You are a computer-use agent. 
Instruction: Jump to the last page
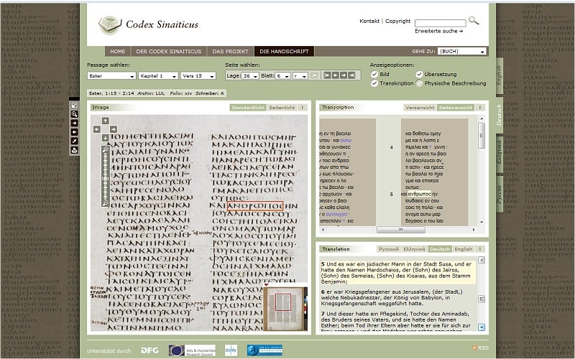(351, 75)
